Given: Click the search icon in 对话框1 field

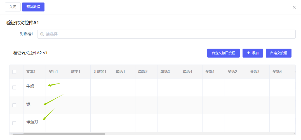Looking at the screenshot, I should pos(42,34).
